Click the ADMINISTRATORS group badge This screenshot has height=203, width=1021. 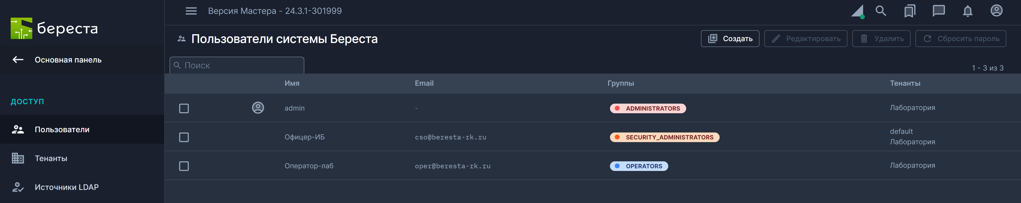(x=648, y=108)
